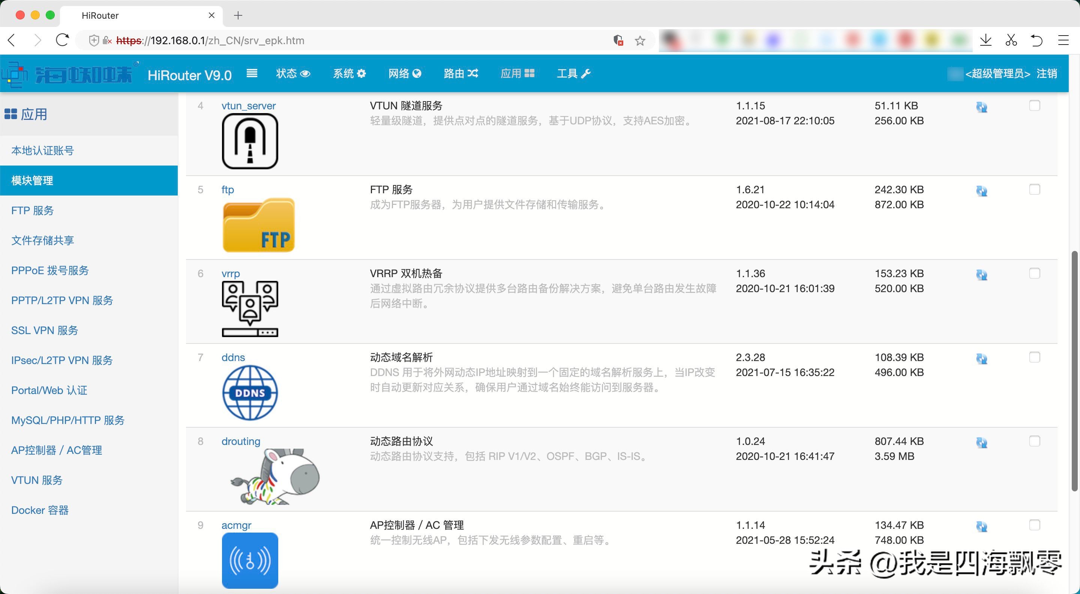Download the ddns module
The image size is (1080, 594).
[x=982, y=358]
